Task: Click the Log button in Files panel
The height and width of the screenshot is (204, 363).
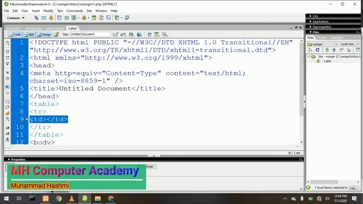Action: tap(353, 188)
